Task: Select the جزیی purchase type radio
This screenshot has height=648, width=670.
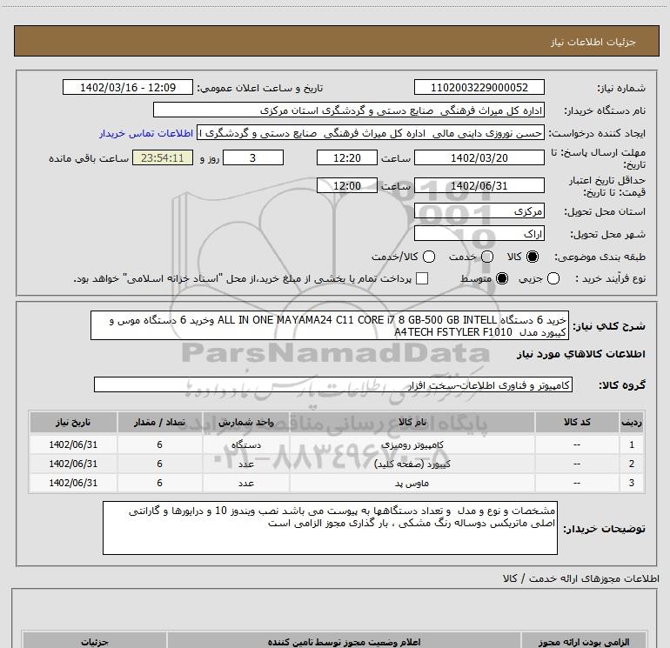Action: pos(553,278)
